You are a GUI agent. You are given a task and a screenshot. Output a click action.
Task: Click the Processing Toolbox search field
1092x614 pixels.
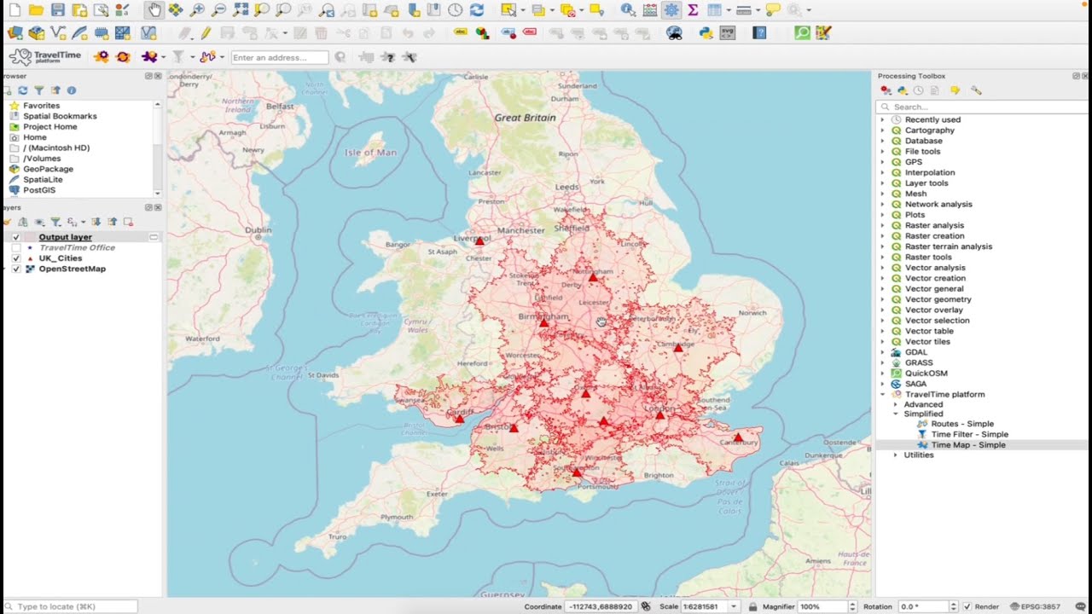(981, 107)
